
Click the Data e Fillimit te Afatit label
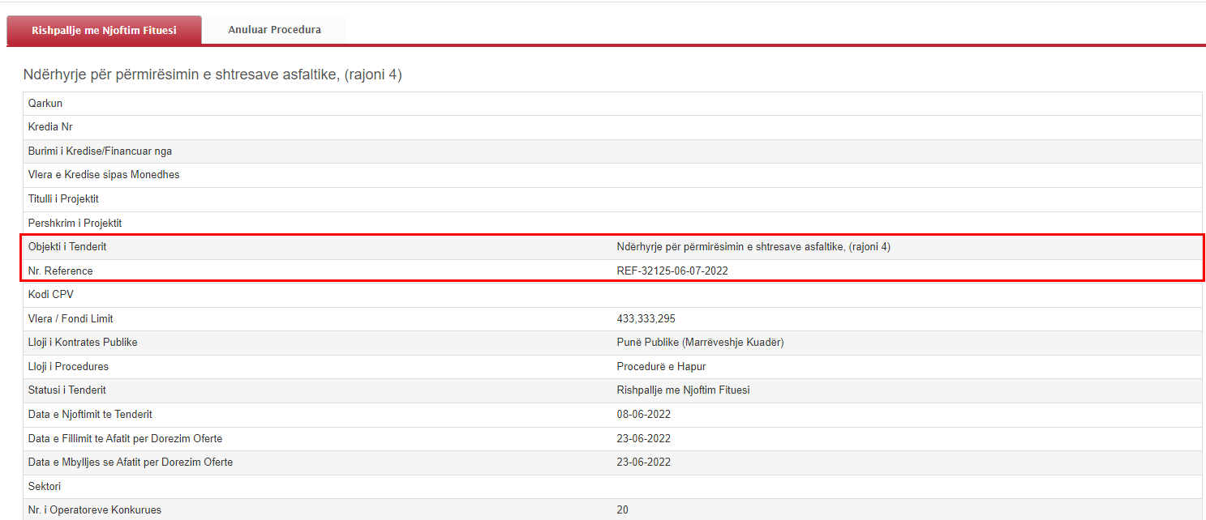(125, 439)
